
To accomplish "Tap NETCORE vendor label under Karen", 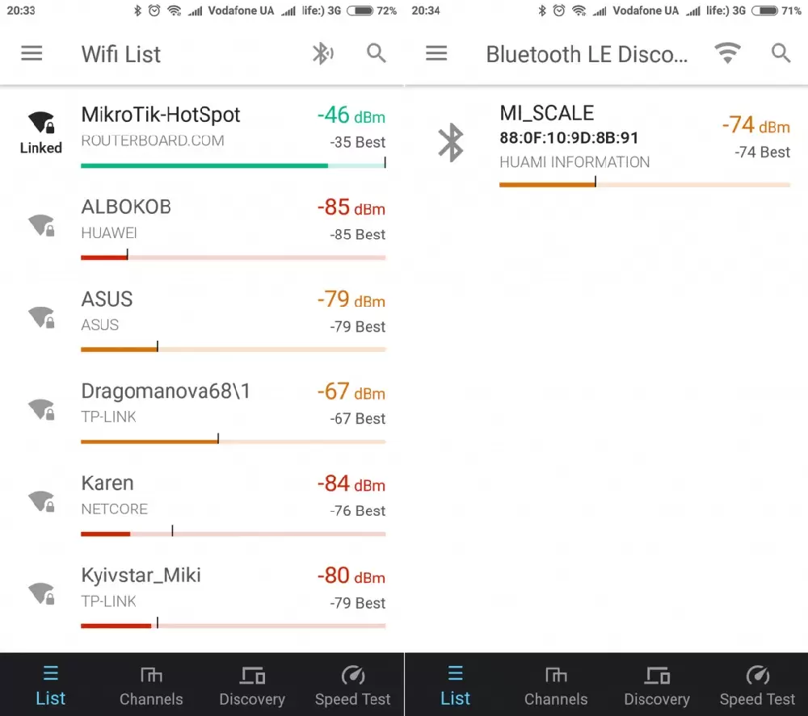I will point(115,509).
